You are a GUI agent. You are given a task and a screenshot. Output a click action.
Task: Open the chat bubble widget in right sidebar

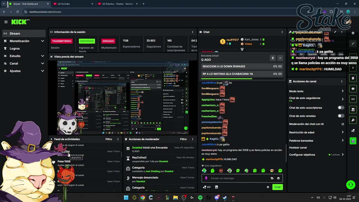pyautogui.click(x=353, y=89)
